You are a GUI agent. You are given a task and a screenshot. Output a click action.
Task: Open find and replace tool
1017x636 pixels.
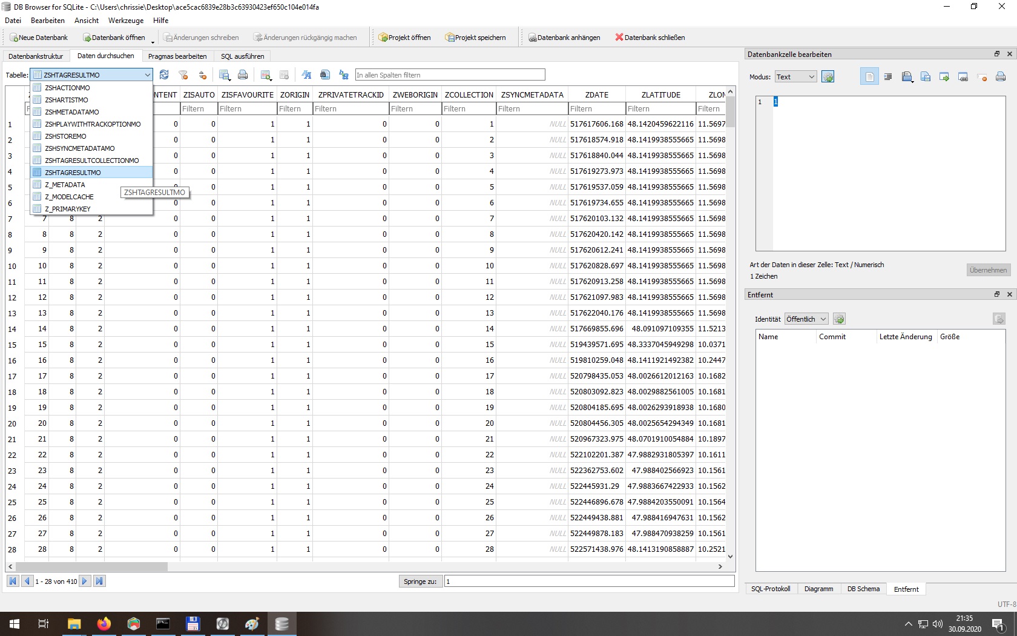click(x=344, y=75)
